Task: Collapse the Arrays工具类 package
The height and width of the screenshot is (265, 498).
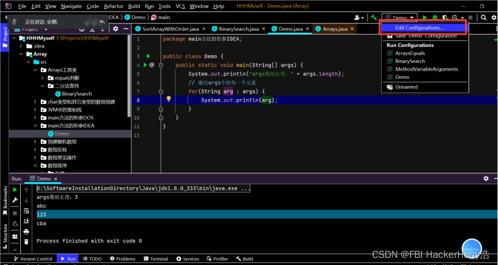Action: point(36,70)
